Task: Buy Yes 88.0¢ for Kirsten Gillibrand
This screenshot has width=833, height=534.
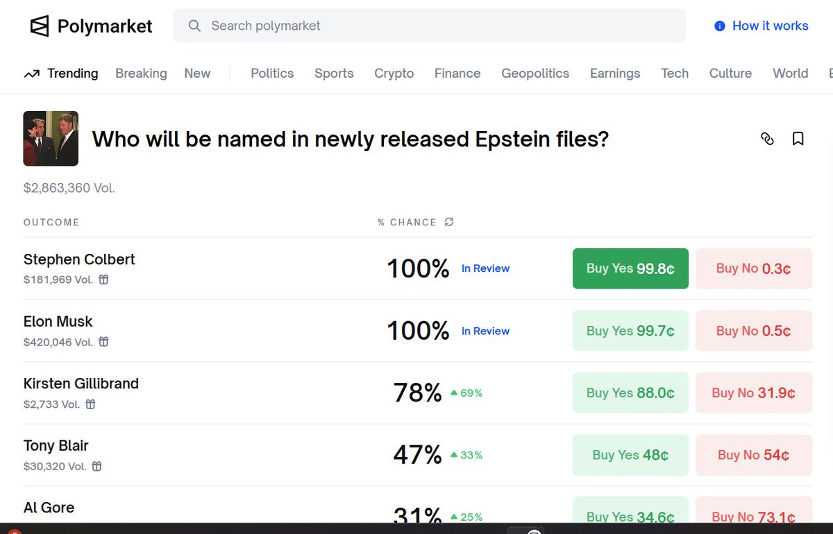Action: pos(630,393)
